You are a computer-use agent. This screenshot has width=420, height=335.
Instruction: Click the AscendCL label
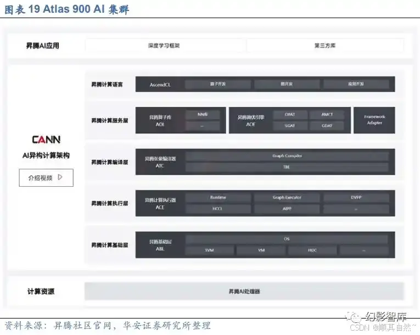160,85
